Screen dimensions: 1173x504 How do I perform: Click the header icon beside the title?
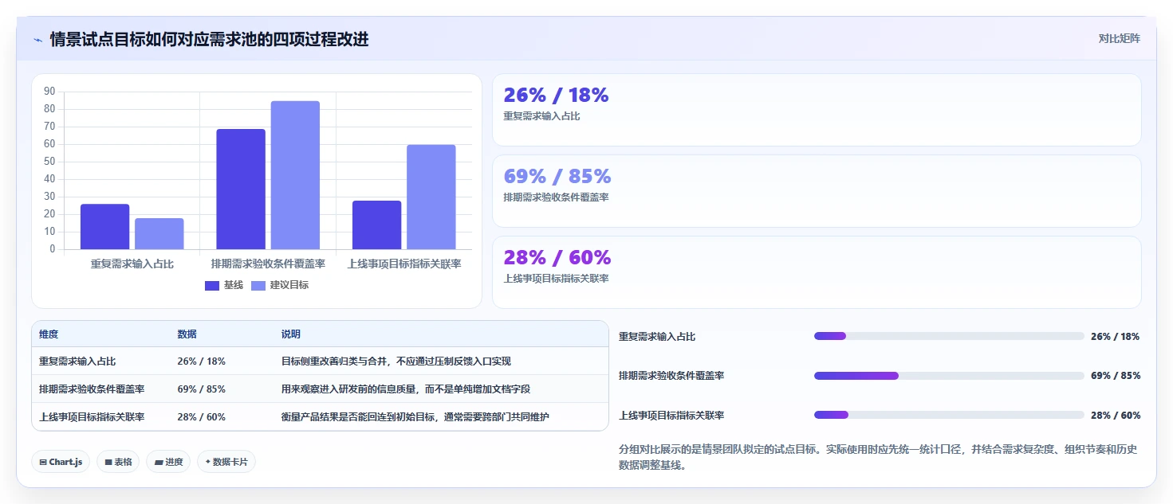(37, 40)
